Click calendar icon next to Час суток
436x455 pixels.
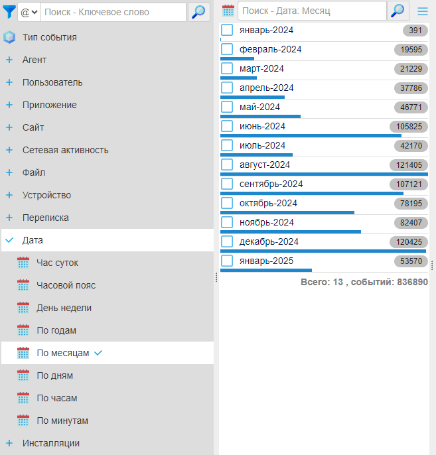[x=23, y=263]
